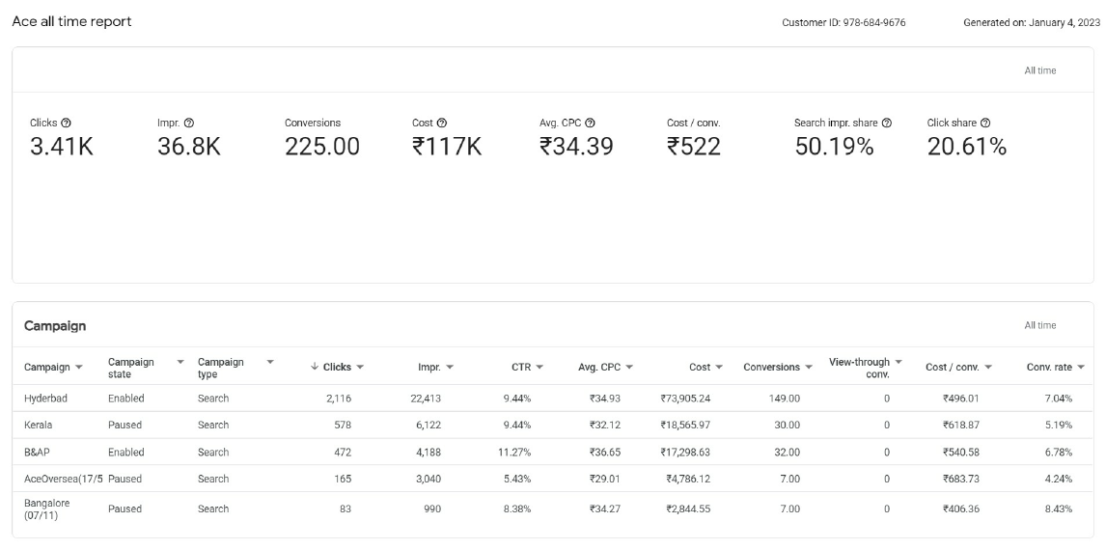The image size is (1106, 550).
Task: Click the ₹117K Cost value
Action: 447,147
